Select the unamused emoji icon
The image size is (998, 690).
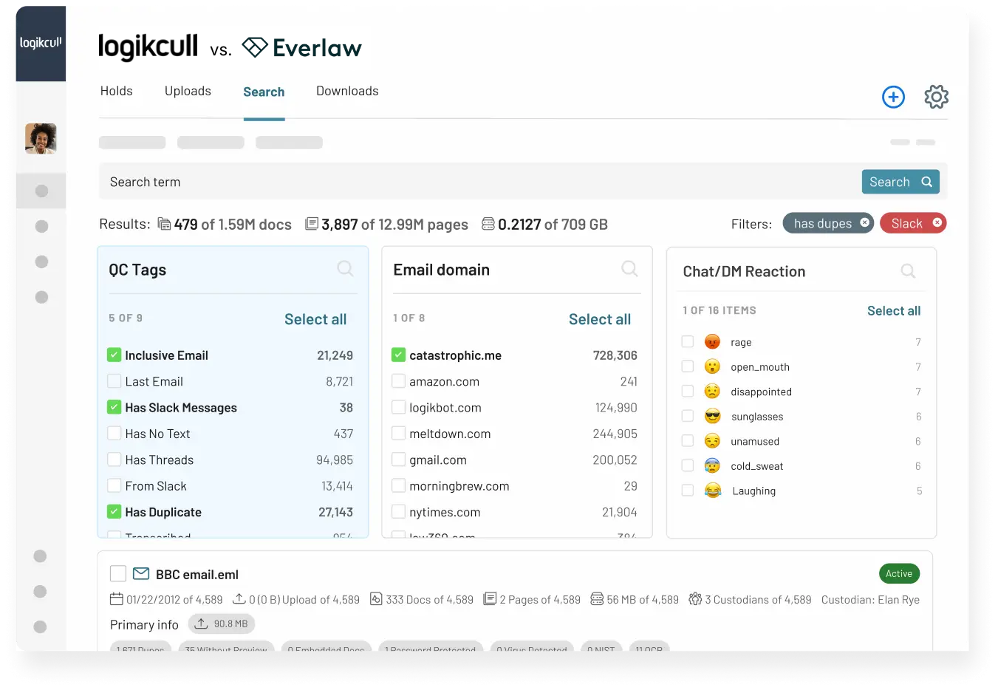[x=712, y=441]
